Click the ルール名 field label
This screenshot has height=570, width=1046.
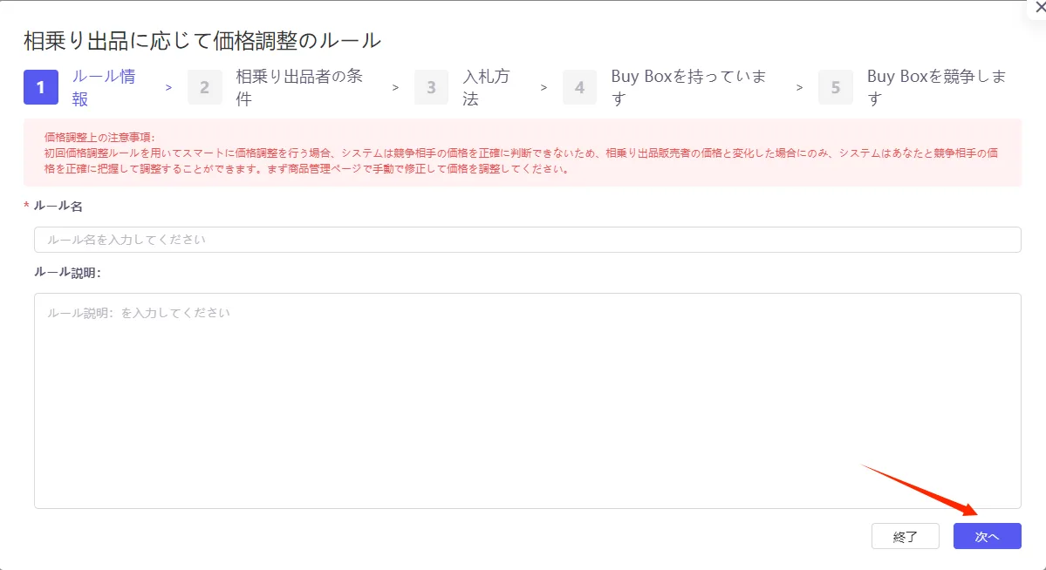pos(58,206)
